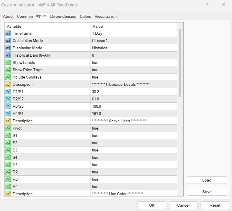Click the Show Labels row's green icon
The height and width of the screenshot is (211, 232).
[x=8, y=62]
